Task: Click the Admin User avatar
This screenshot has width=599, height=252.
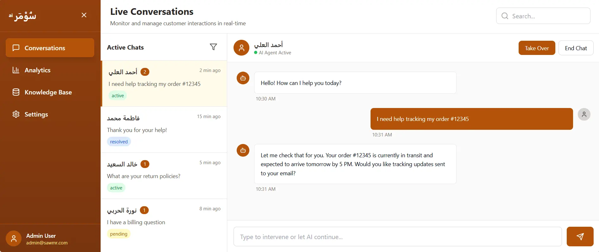Action: click(14, 238)
